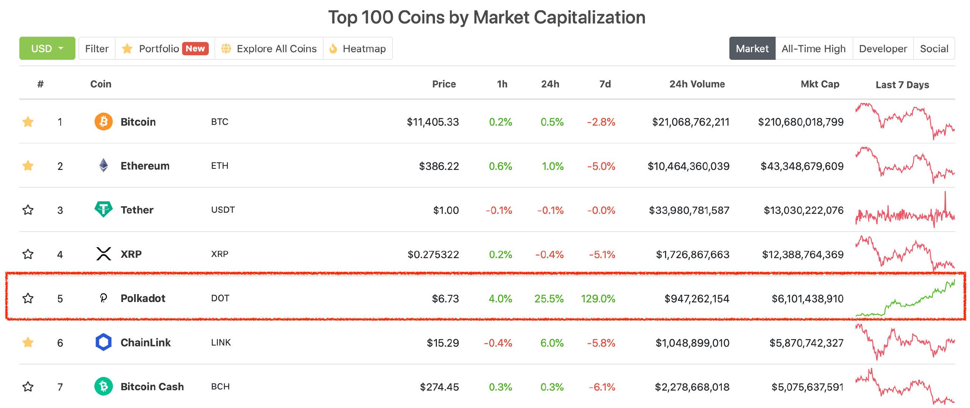Open the Heatmap view with flame icon
970x408 pixels.
(x=358, y=48)
